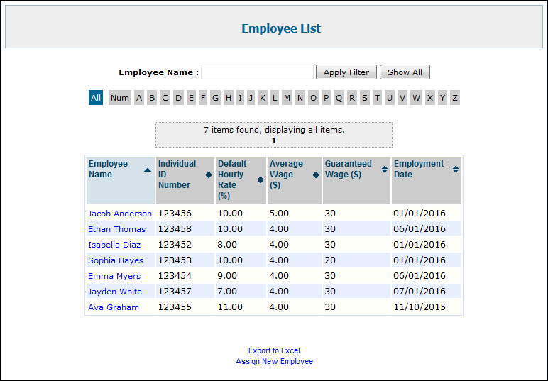Open Sophia Hayes employee record
The image size is (548, 381).
[x=116, y=260]
